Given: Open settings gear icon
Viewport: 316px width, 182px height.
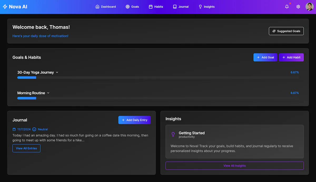Looking at the screenshot, I should coord(298,7).
